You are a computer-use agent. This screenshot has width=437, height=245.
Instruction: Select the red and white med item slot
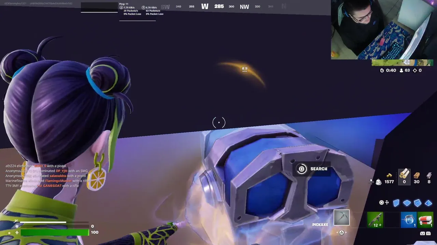click(x=425, y=219)
